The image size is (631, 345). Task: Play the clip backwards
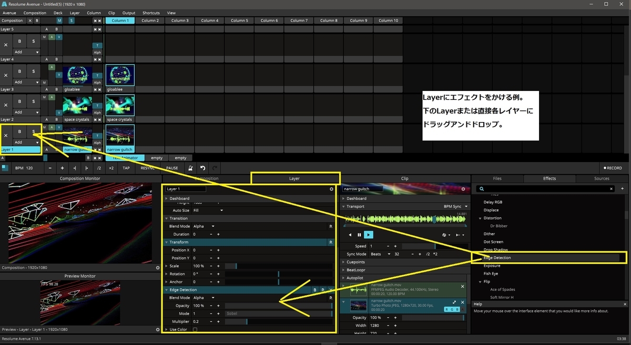pyautogui.click(x=351, y=235)
